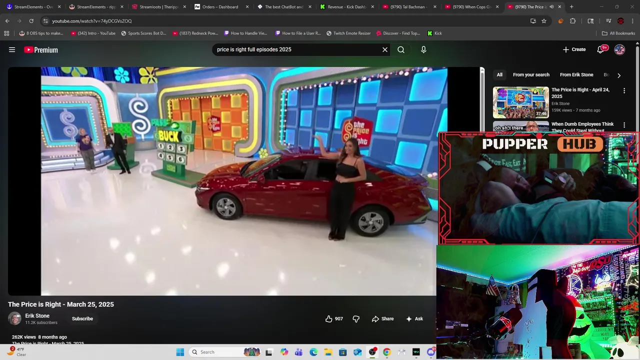Open options menu for Dumb Employees video

[624, 124]
